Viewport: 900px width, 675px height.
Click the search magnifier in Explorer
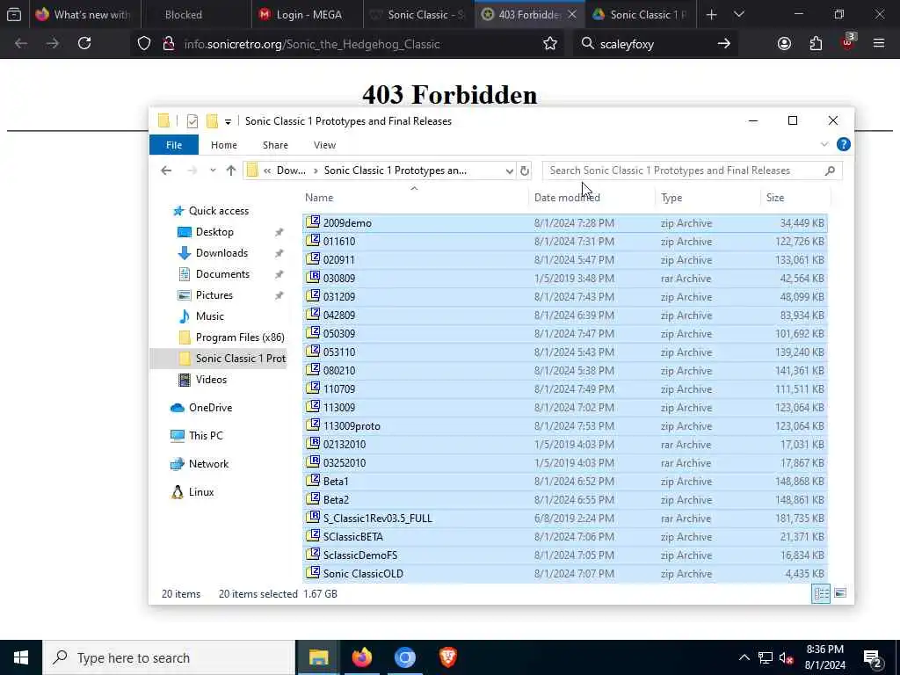pos(830,171)
